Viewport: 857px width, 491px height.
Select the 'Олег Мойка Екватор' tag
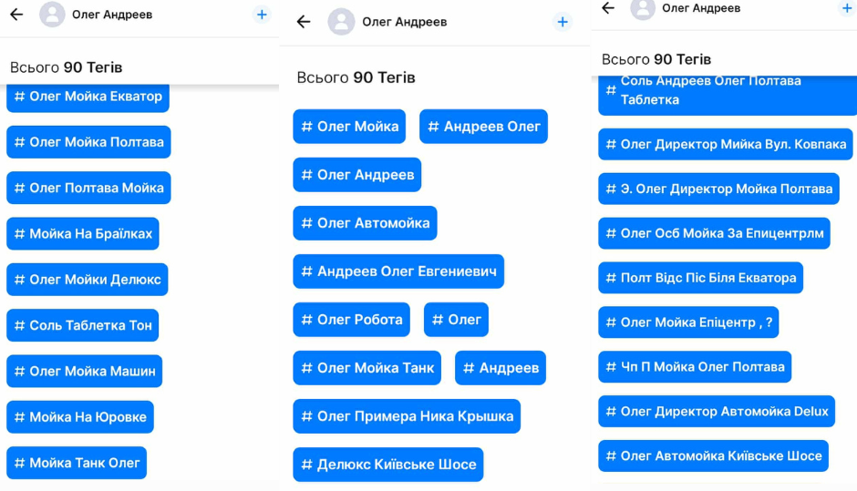point(88,97)
